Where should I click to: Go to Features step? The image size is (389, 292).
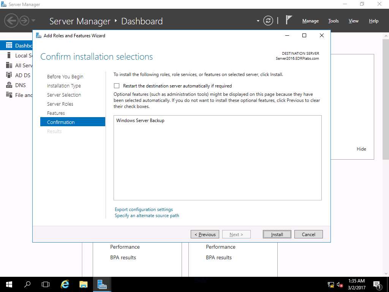56,113
